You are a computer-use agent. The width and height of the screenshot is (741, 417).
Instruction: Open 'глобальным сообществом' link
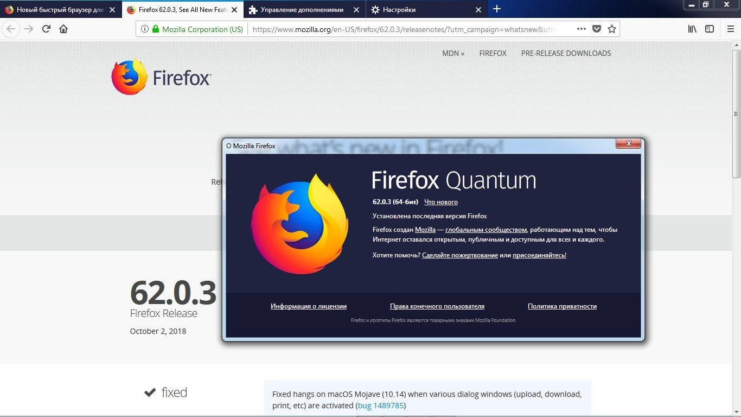(486, 230)
